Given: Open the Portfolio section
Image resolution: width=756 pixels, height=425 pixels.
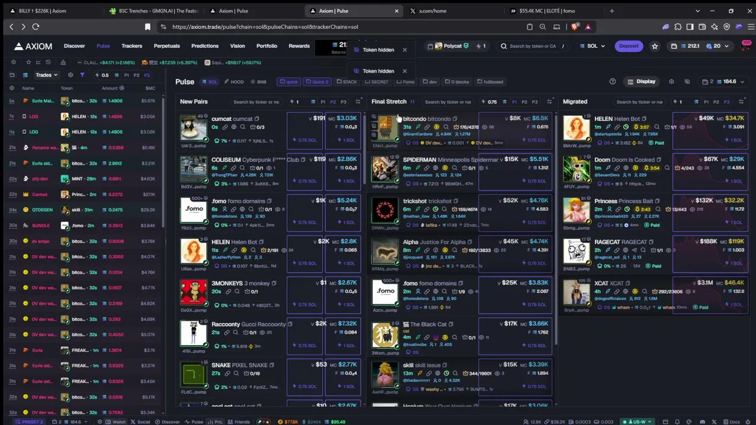Looking at the screenshot, I should pos(266,46).
